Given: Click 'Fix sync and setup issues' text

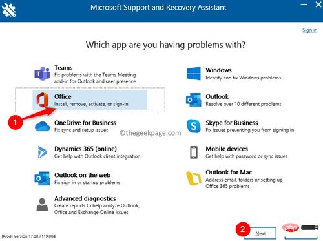Looking at the screenshot, I should [x=81, y=130].
